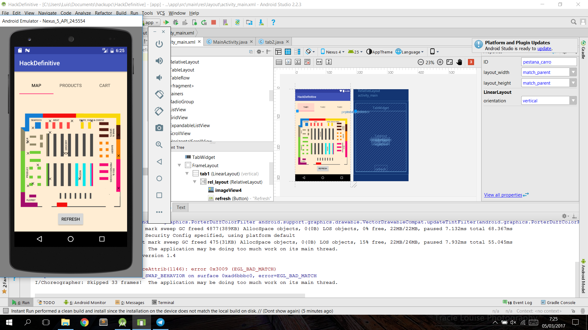The width and height of the screenshot is (588, 330).
Task: Click the Debug app bug icon
Action: tap(175, 22)
